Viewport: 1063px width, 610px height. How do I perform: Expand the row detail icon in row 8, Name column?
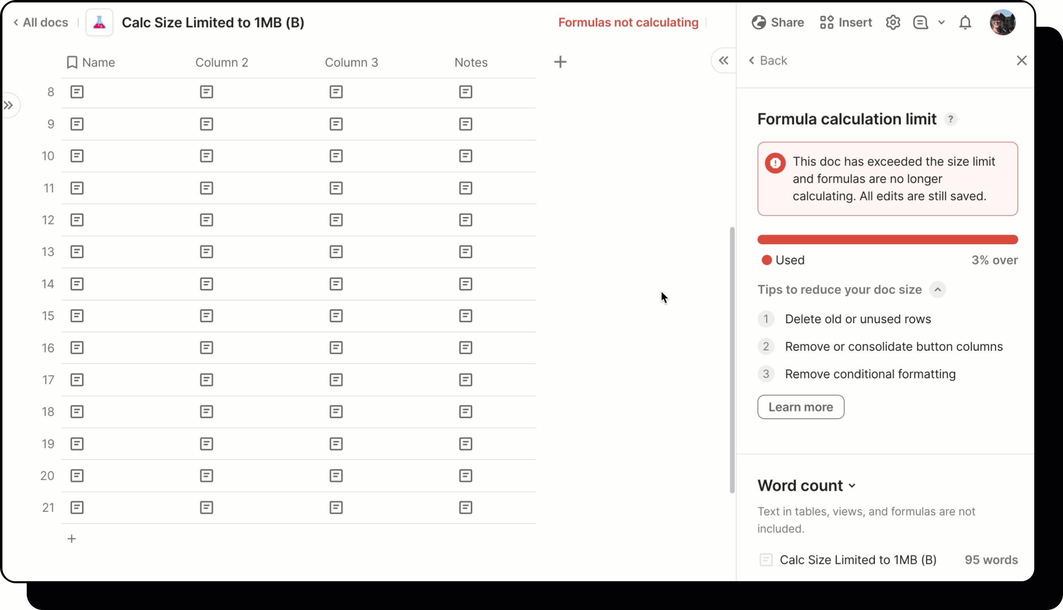click(77, 91)
